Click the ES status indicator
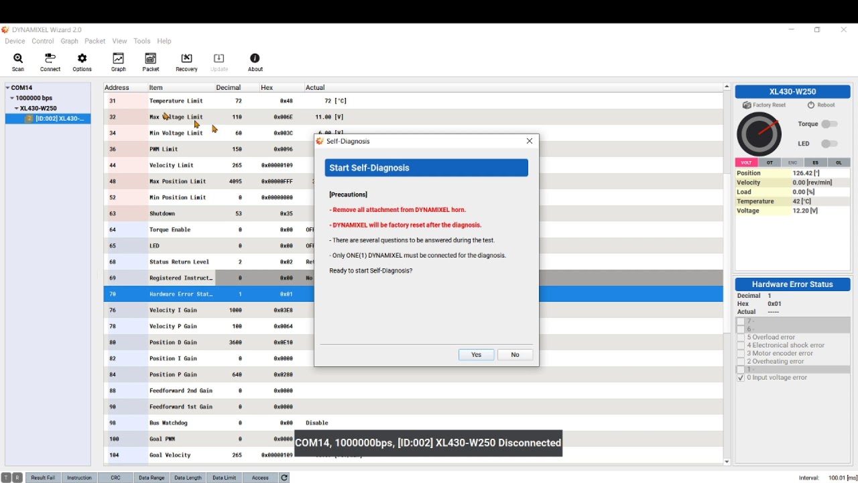The width and height of the screenshot is (858, 483). 815,162
